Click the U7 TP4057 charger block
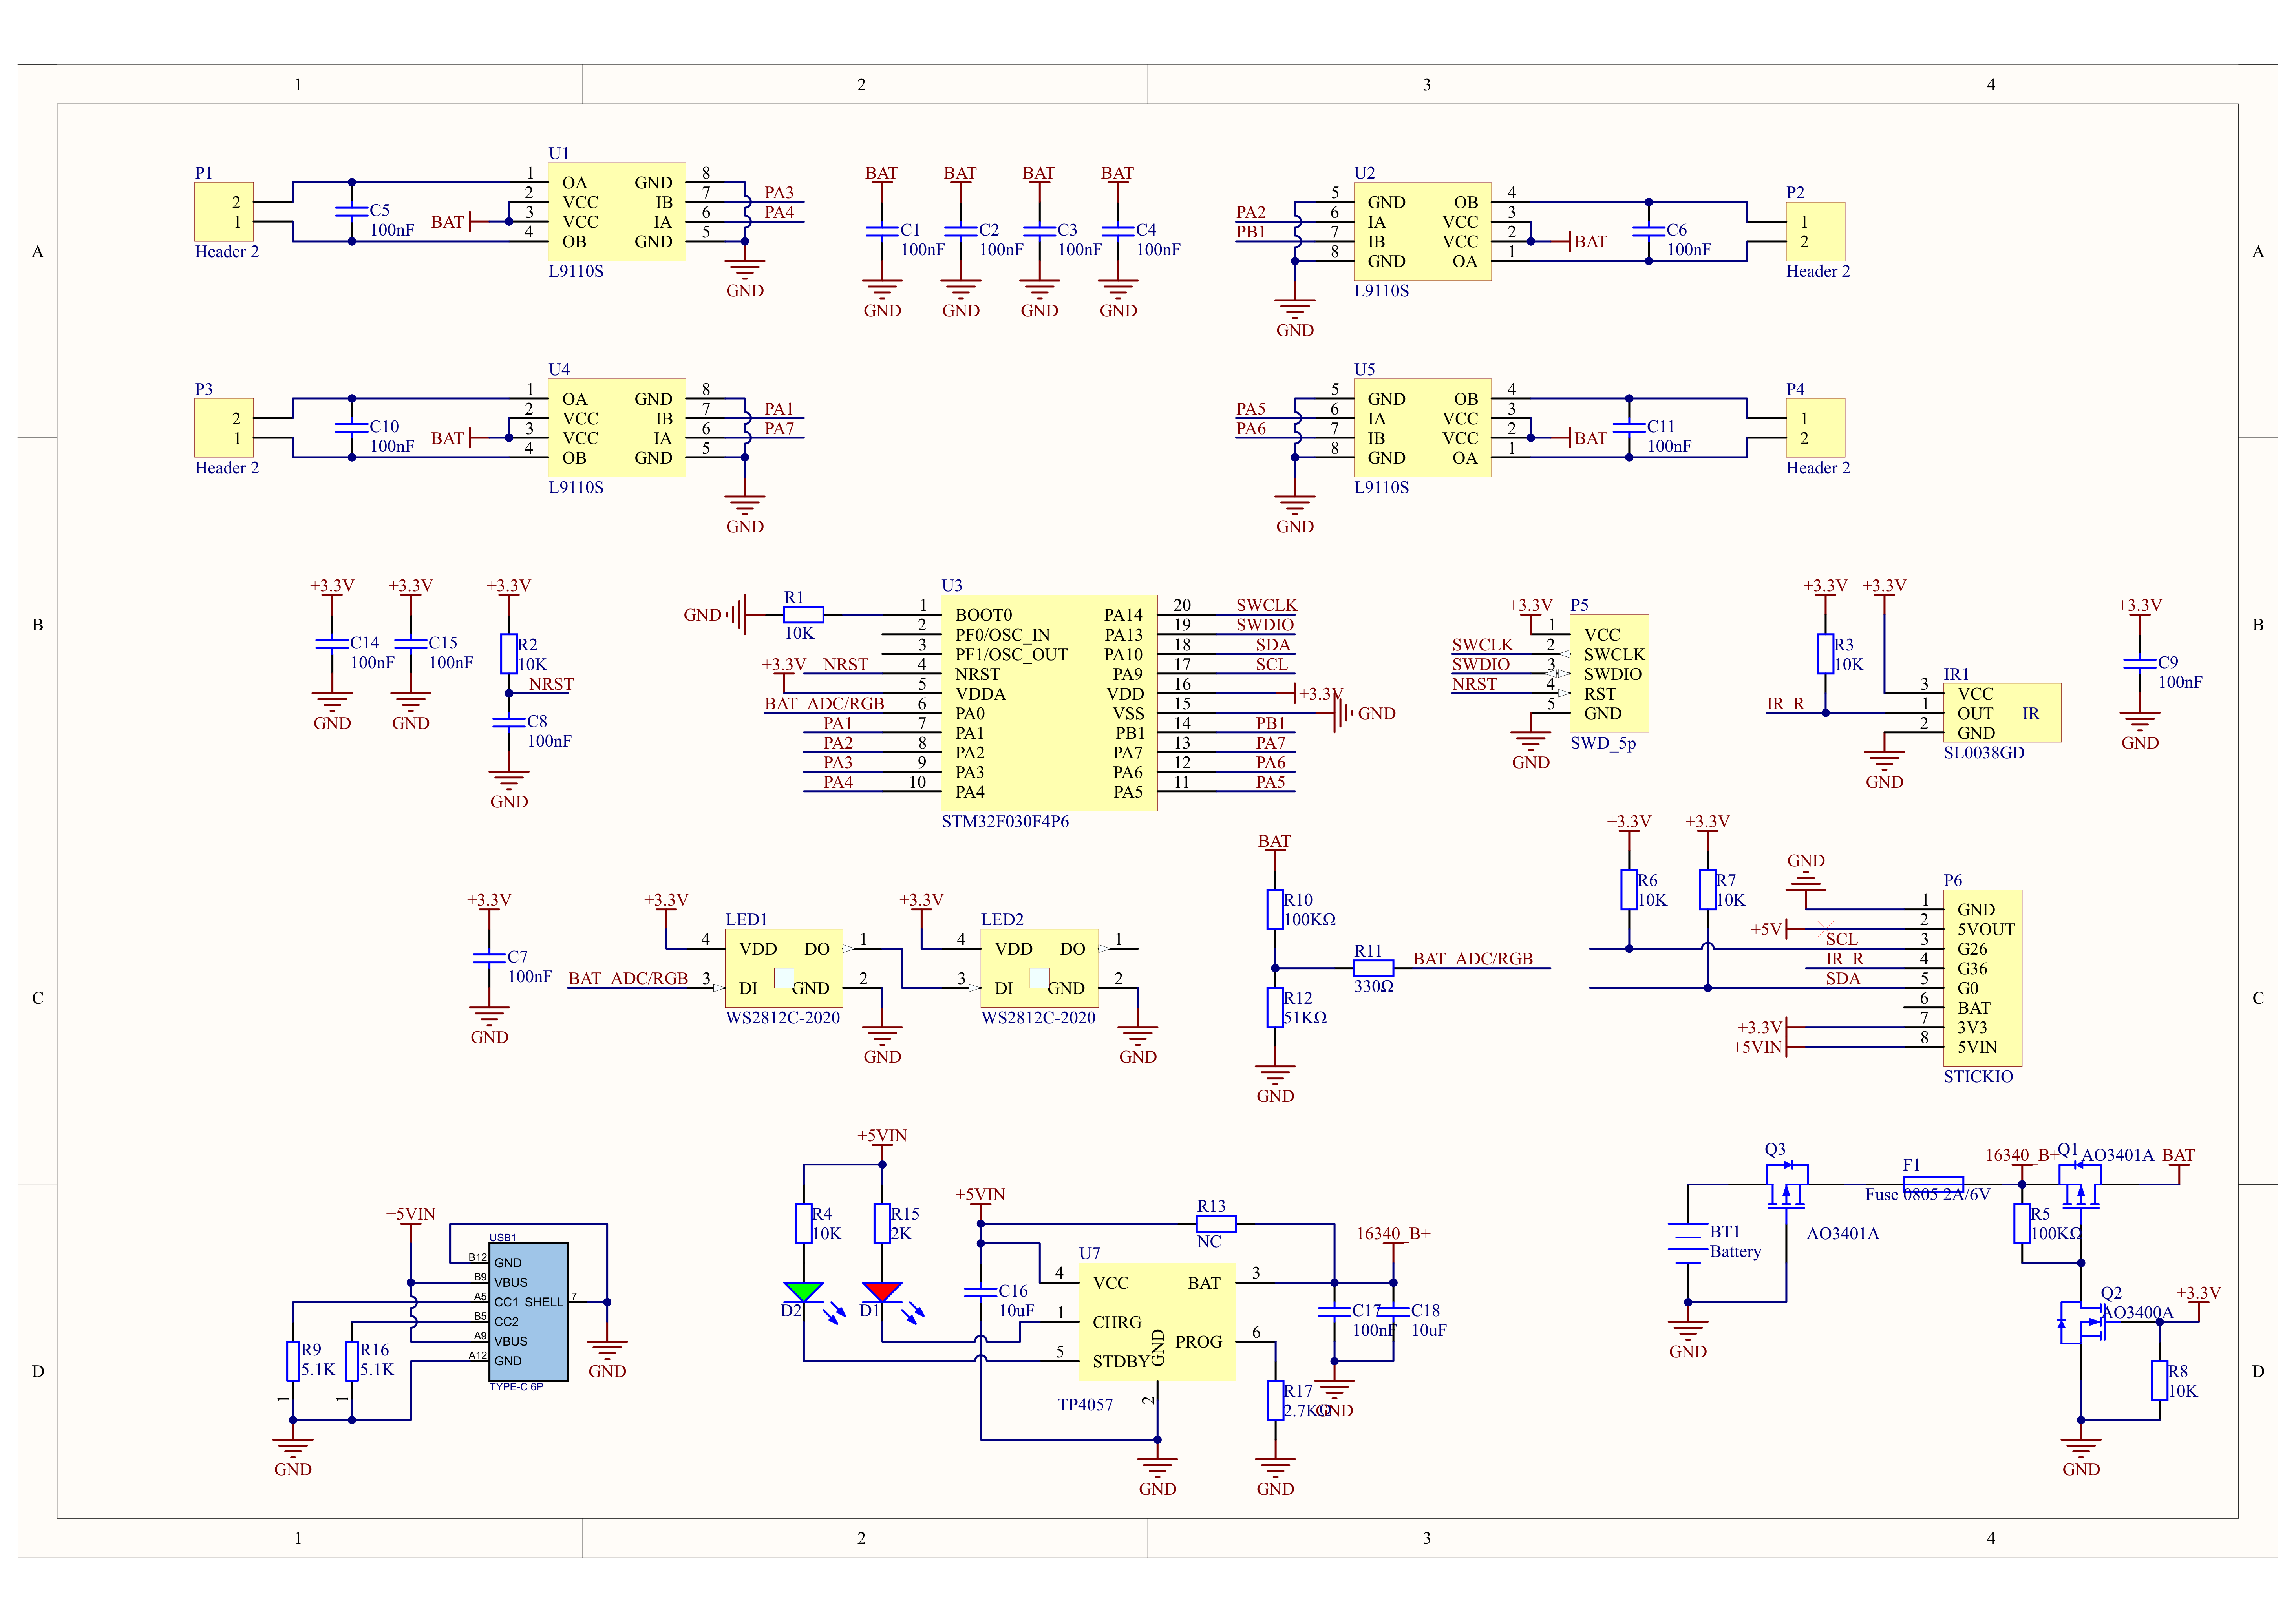This screenshot has width=2296, height=1622. (x=1158, y=1322)
